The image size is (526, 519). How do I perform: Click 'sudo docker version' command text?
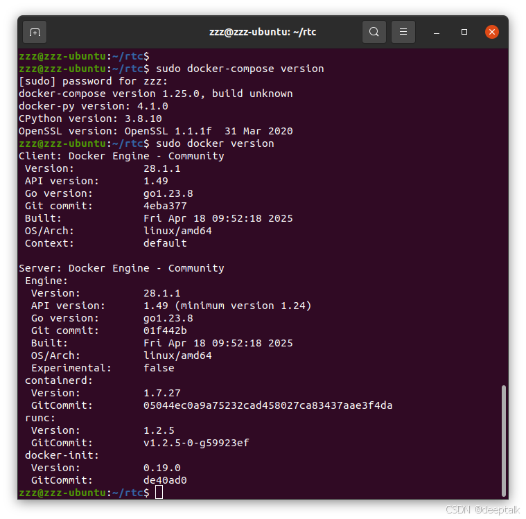[215, 143]
